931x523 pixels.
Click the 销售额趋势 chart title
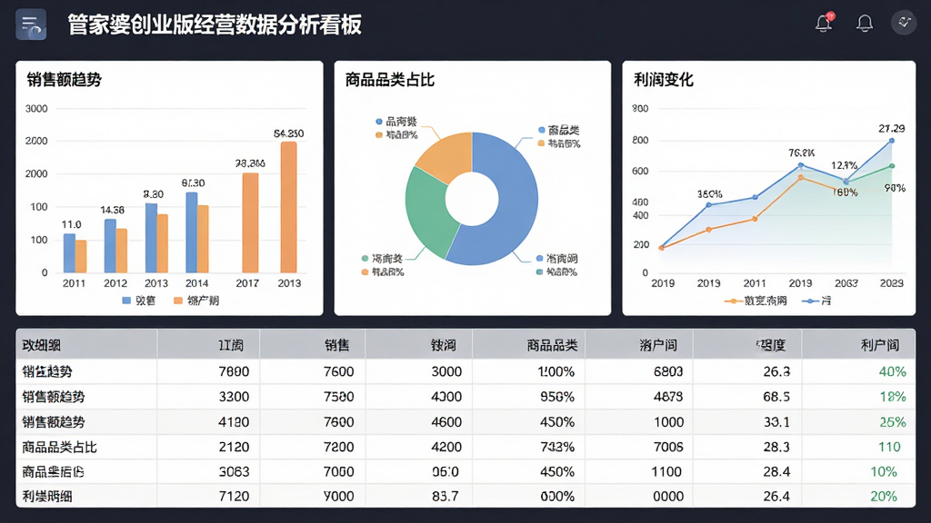[x=65, y=80]
